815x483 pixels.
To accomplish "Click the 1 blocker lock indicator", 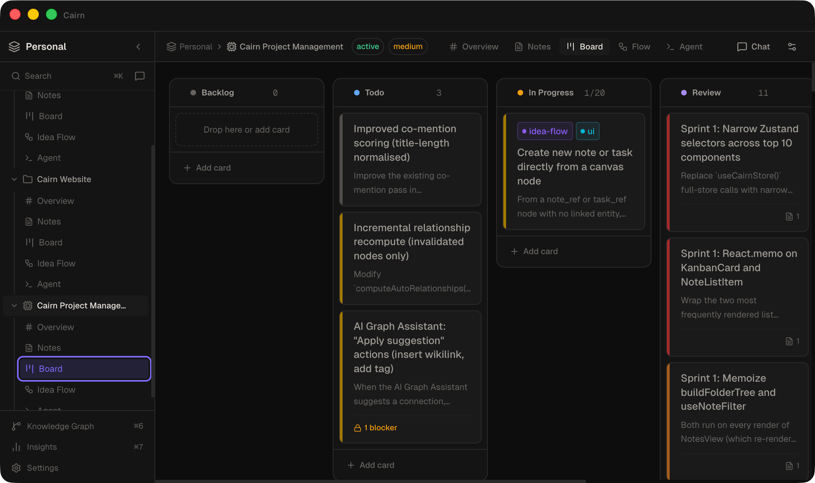I will pyautogui.click(x=375, y=428).
